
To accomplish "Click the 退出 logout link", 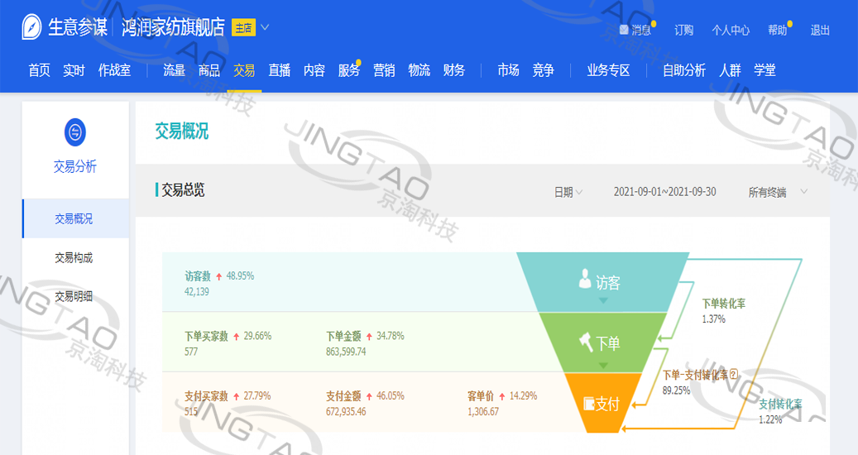I will [820, 31].
